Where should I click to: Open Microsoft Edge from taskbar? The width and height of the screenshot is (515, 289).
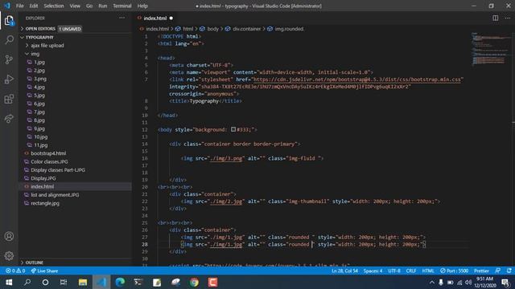[120, 282]
